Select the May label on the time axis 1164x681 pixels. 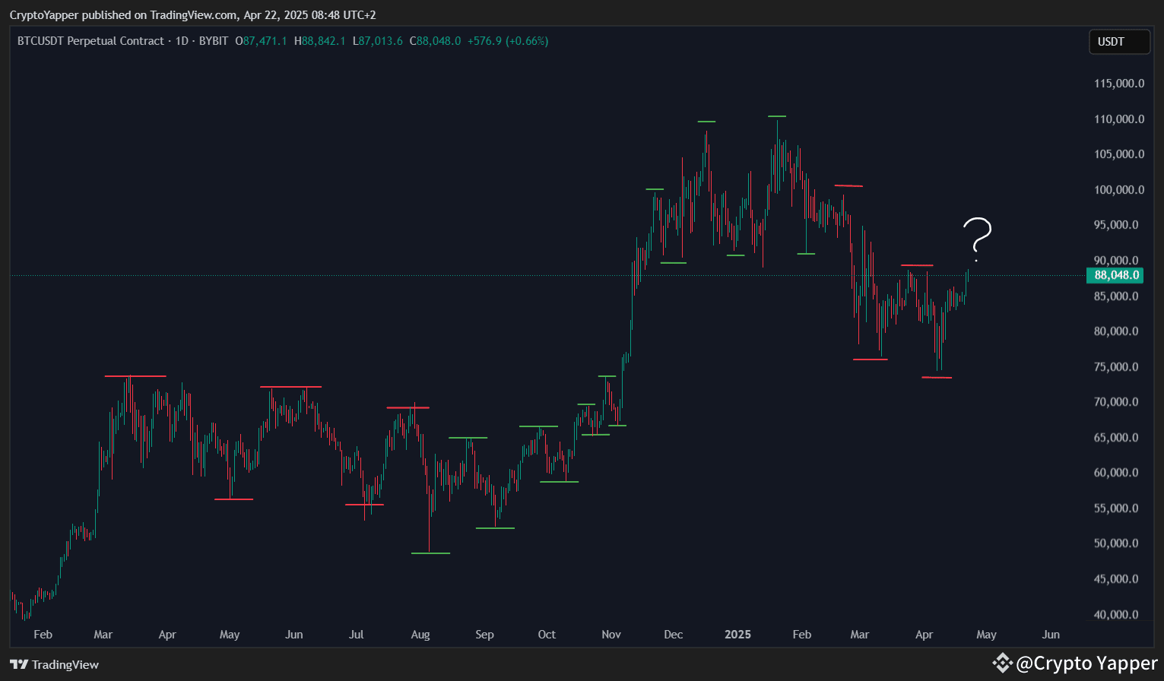[986, 634]
